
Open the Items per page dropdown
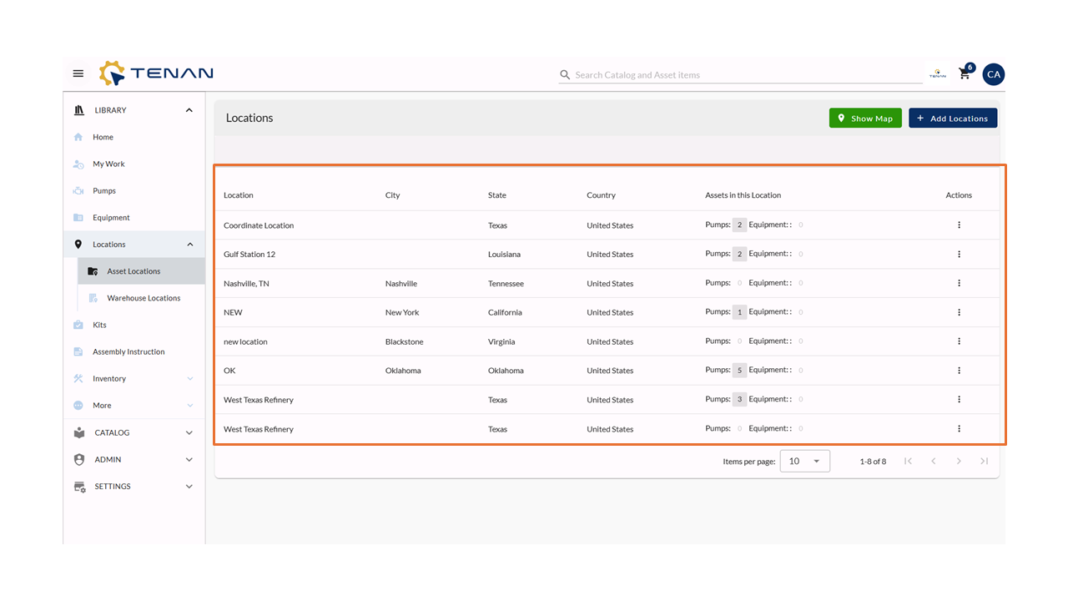pyautogui.click(x=804, y=461)
